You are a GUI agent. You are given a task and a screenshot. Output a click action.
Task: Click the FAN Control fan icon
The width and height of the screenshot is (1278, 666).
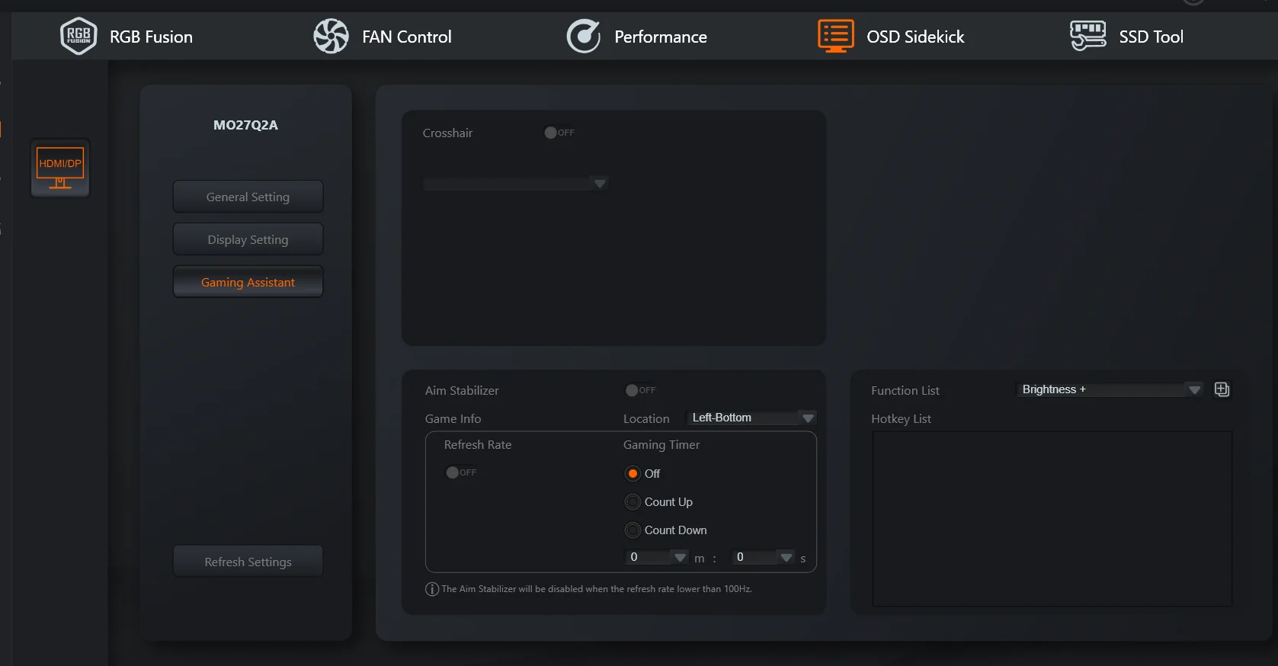pos(331,36)
